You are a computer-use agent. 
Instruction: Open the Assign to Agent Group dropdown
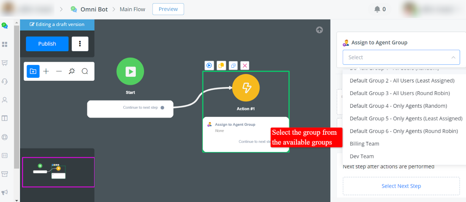point(401,57)
